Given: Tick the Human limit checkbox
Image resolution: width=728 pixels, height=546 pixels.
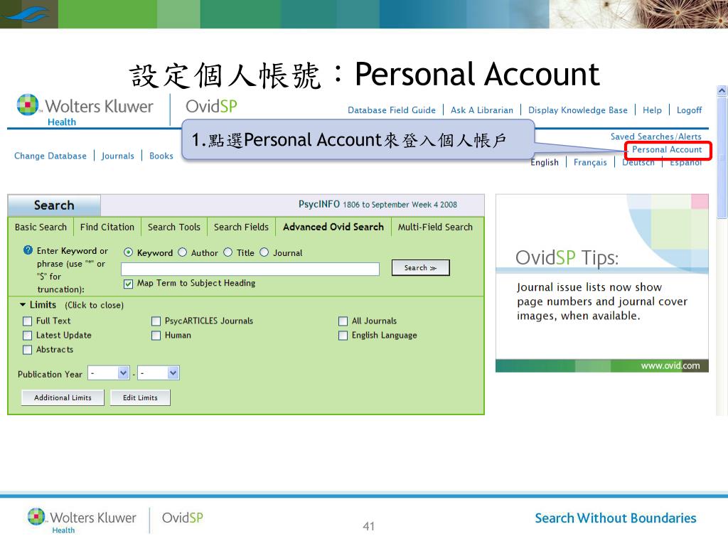Looking at the screenshot, I should (156, 336).
